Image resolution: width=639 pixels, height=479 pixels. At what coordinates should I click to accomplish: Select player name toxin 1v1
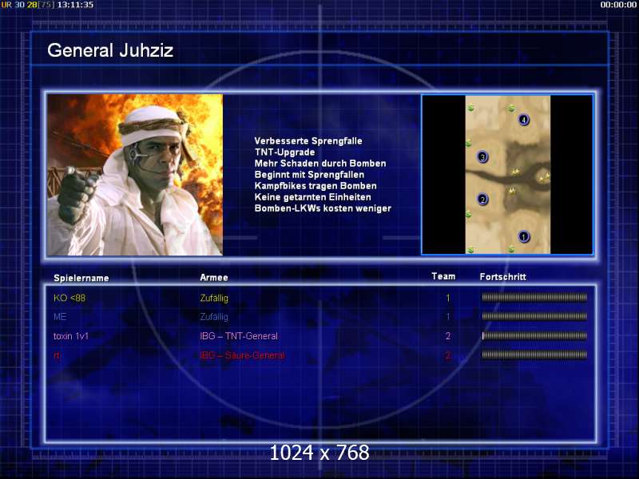71,336
